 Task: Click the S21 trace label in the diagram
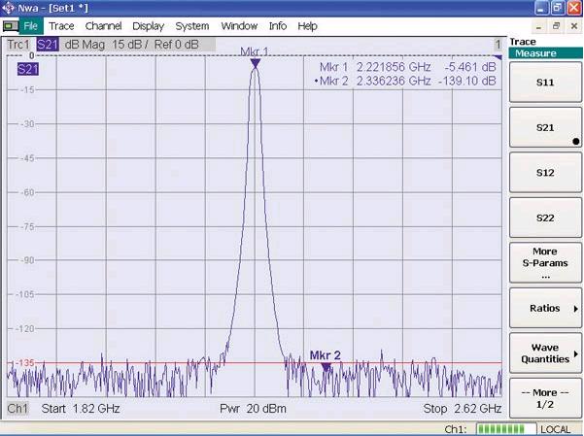(27, 69)
